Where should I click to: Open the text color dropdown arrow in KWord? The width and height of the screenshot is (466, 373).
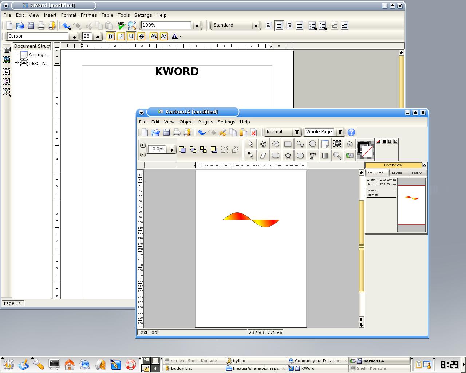(181, 36)
